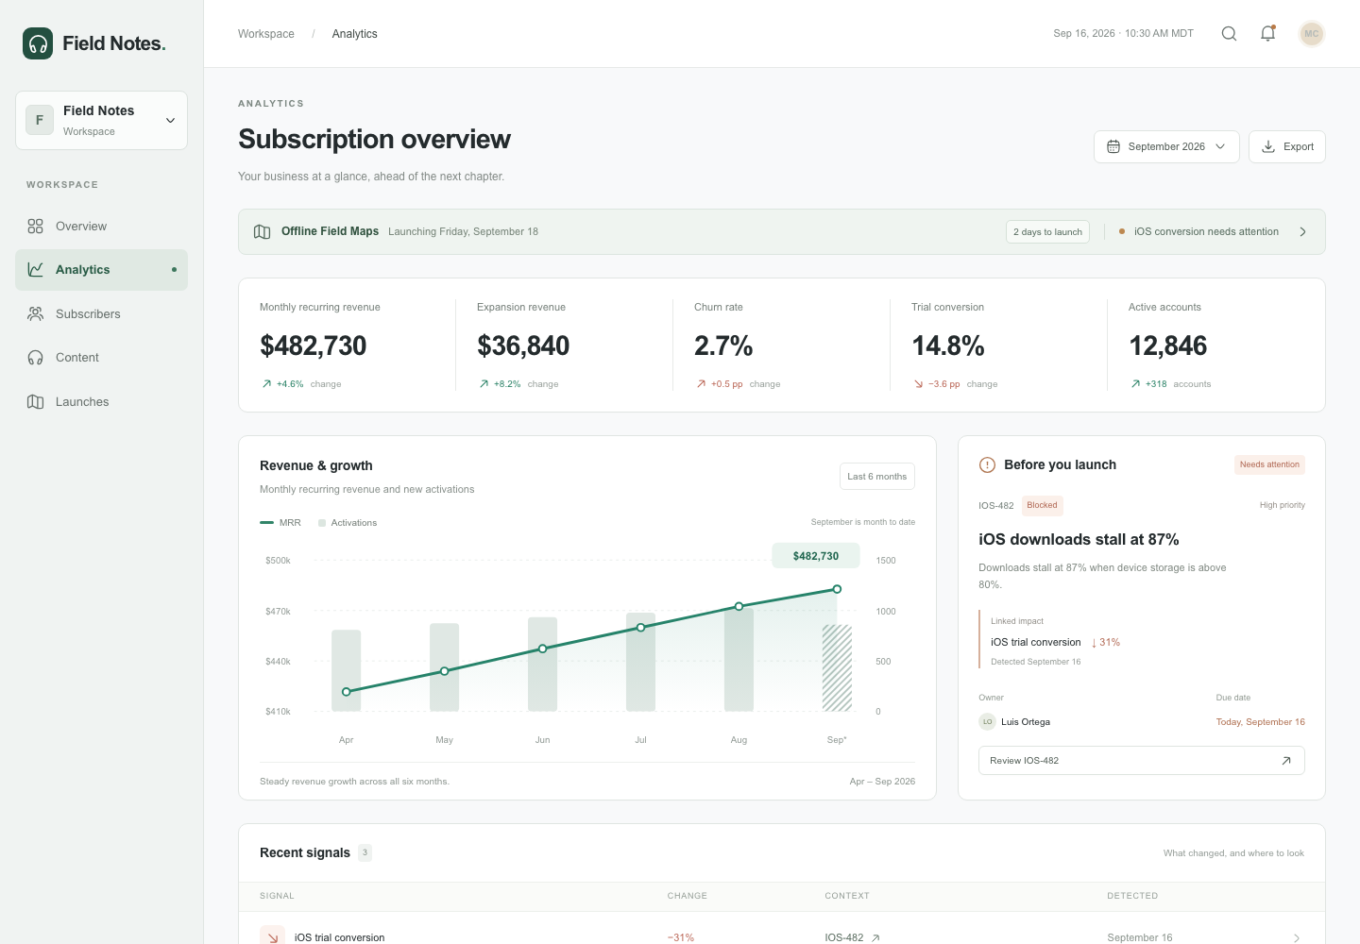Click the April activations bar
The height and width of the screenshot is (944, 1360).
347,670
